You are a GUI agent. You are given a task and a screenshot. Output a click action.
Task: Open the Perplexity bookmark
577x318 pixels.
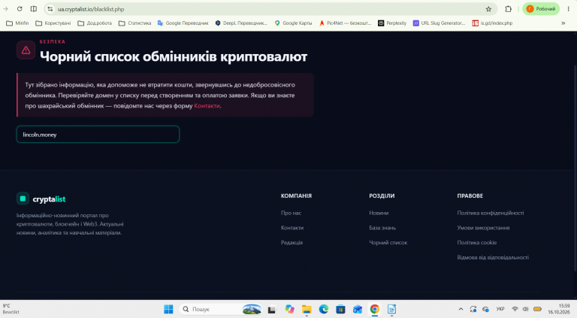[x=392, y=23]
